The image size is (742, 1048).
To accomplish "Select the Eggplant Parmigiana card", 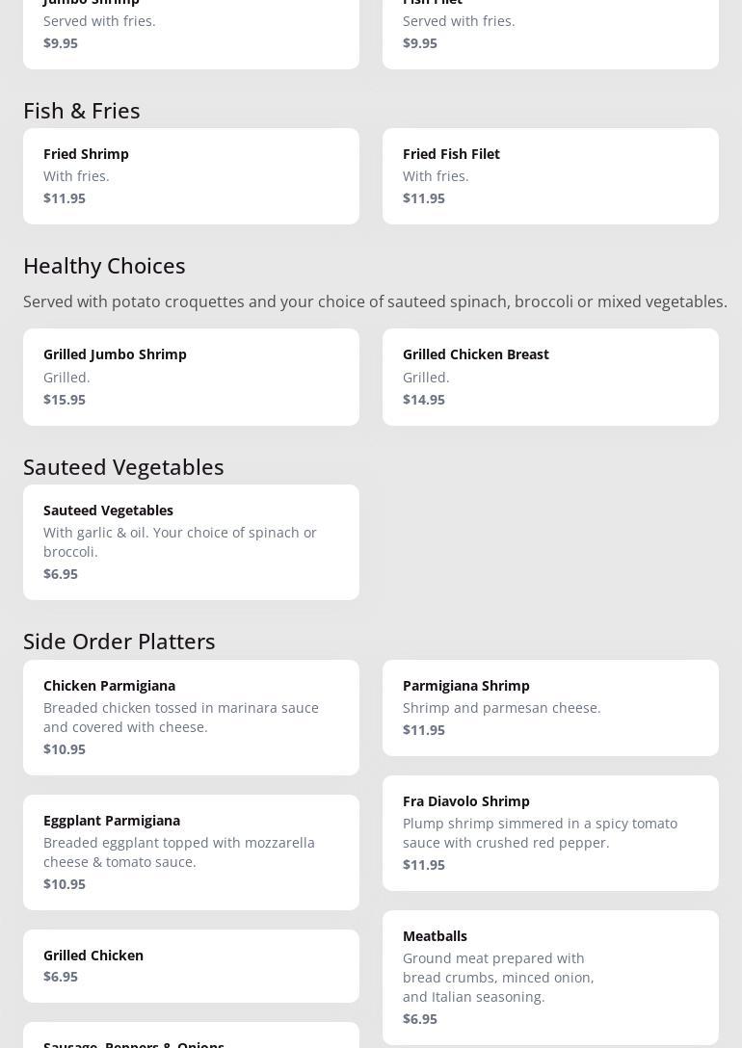I will tap(191, 851).
